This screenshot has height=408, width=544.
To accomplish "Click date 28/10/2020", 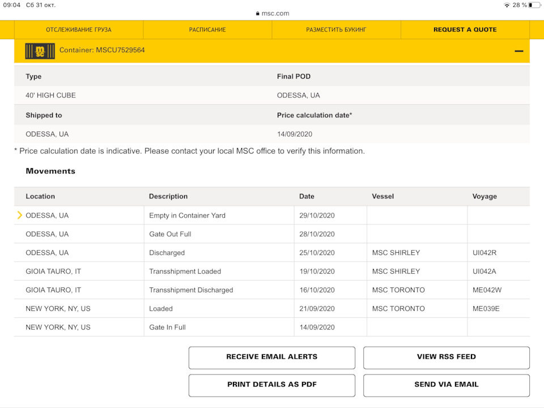I will pos(317,234).
